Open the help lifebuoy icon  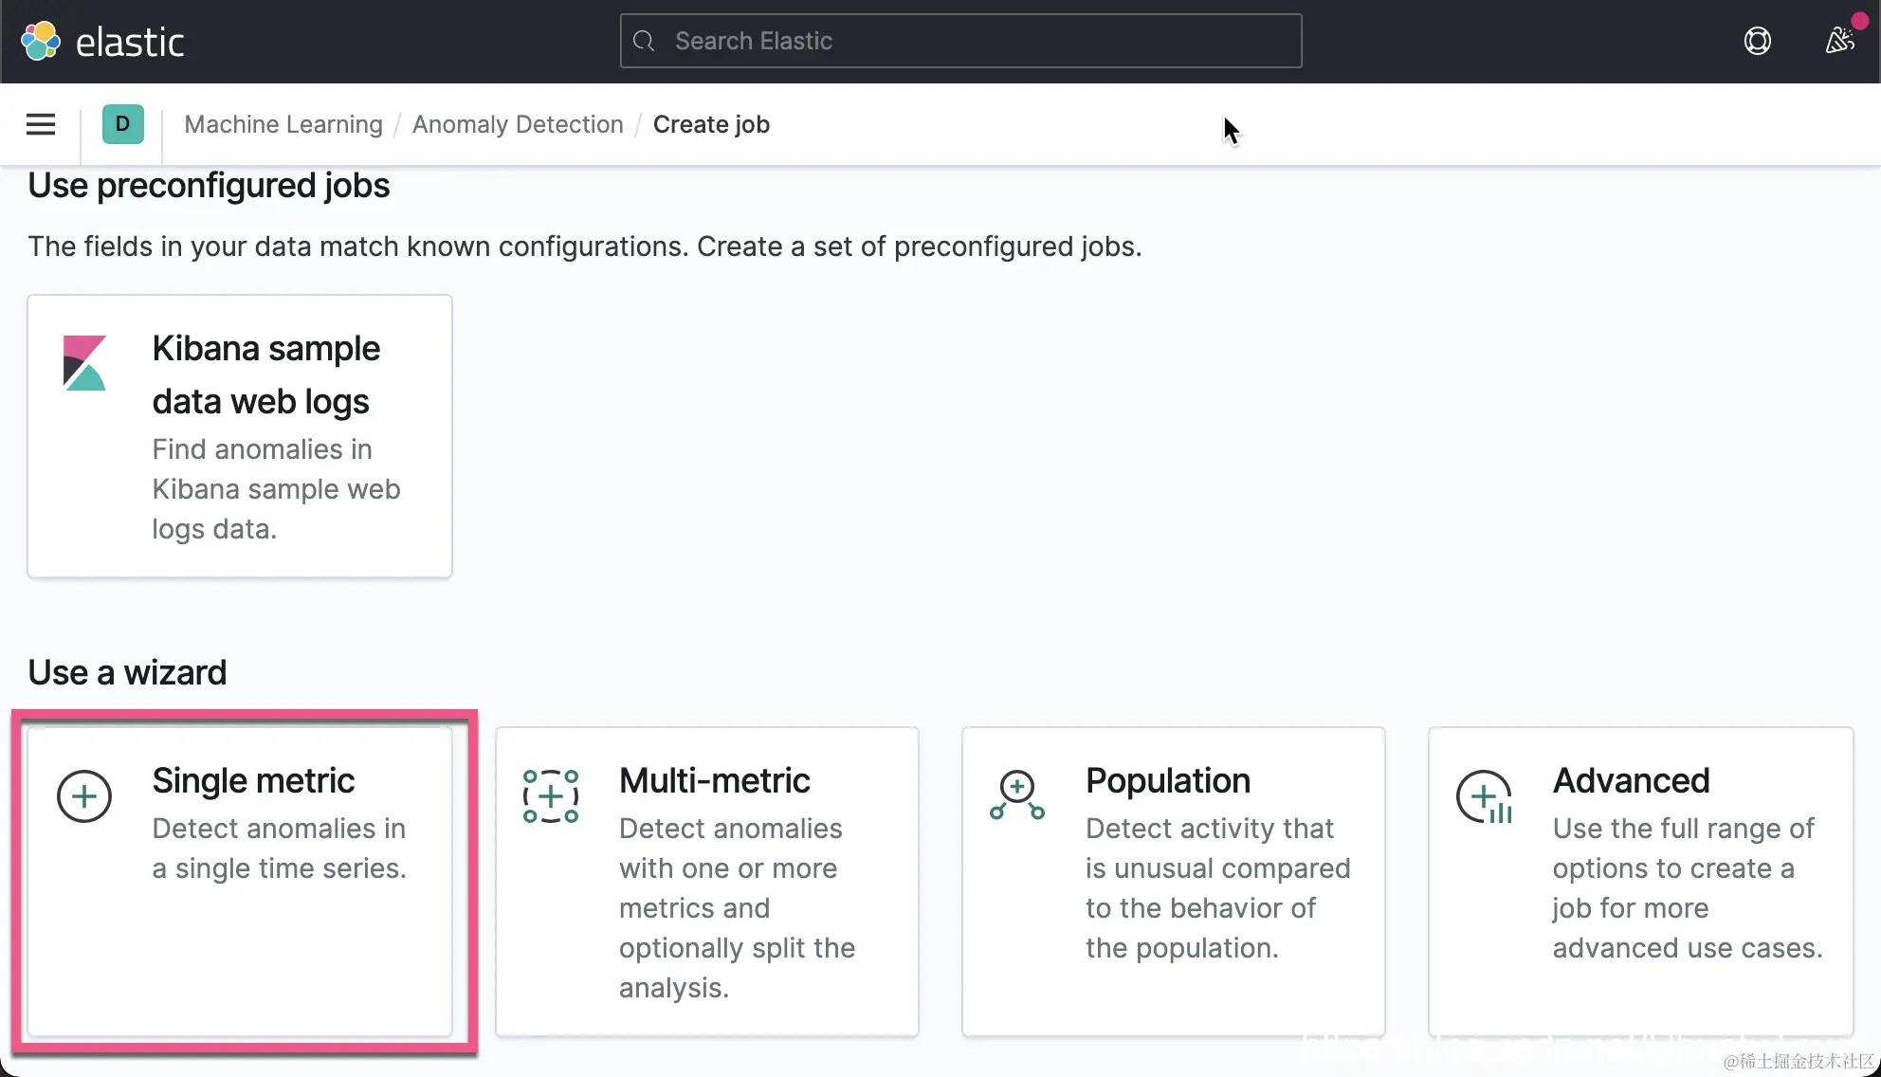click(1757, 42)
